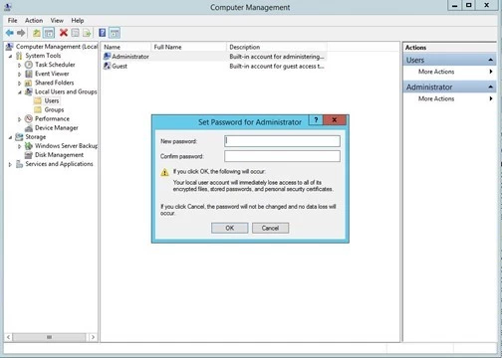Click the Back arrow toolbar icon

click(x=10, y=33)
